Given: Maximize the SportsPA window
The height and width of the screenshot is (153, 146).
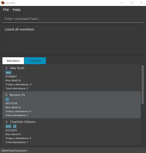Looking at the screenshot, I should (x=132, y=3).
